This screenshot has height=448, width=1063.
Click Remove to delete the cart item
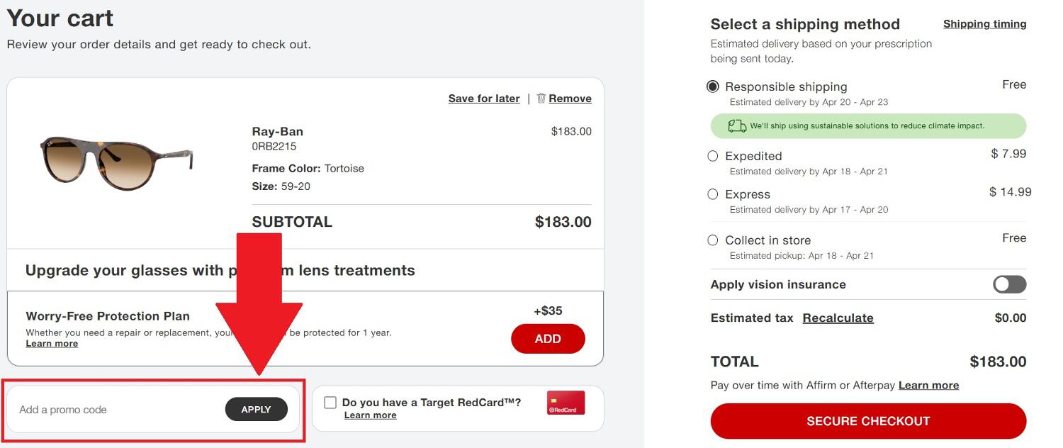pyautogui.click(x=570, y=98)
